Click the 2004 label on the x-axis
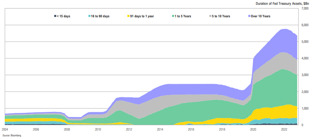Image resolution: width=311 pixels, height=137 pixels. [x=5, y=130]
